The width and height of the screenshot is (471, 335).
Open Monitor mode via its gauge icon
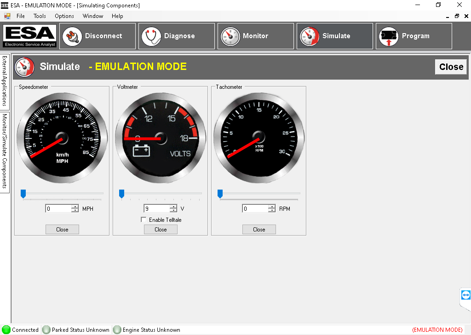click(230, 36)
